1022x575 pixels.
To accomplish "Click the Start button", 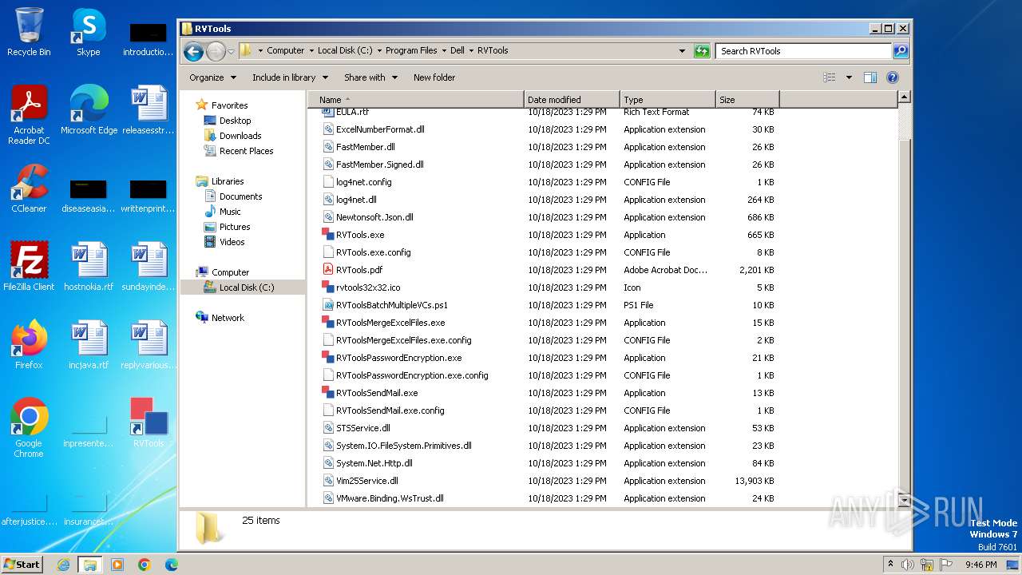I will 22,564.
